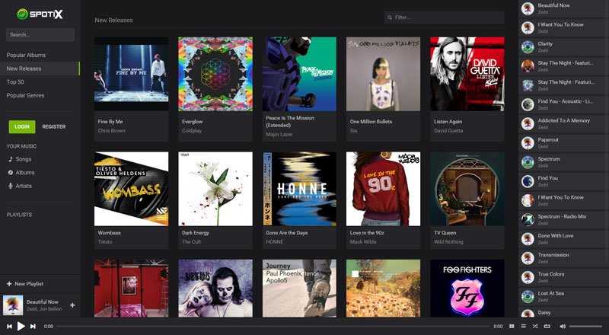This screenshot has height=335, width=609.
Task: Click the SpotiX logo
Action: pos(40,14)
